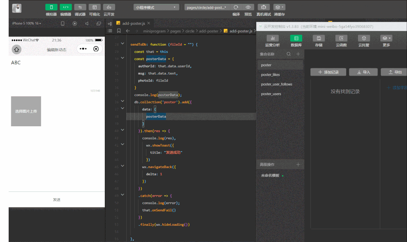Click the detach simulator window icon
The width and height of the screenshot is (407, 242).
point(98,24)
